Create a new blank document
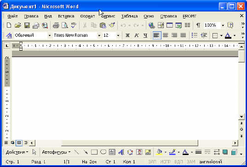Screen dimensions: 247x167 [9, 25]
